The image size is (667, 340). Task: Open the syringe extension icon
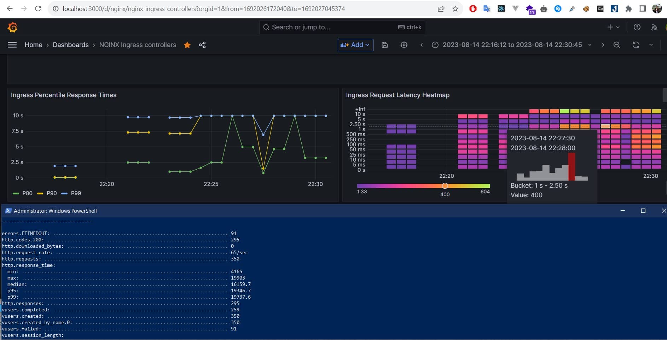click(572, 9)
